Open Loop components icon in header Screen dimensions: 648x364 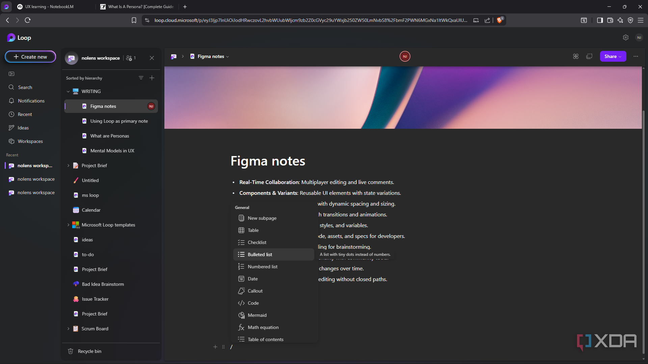576,56
